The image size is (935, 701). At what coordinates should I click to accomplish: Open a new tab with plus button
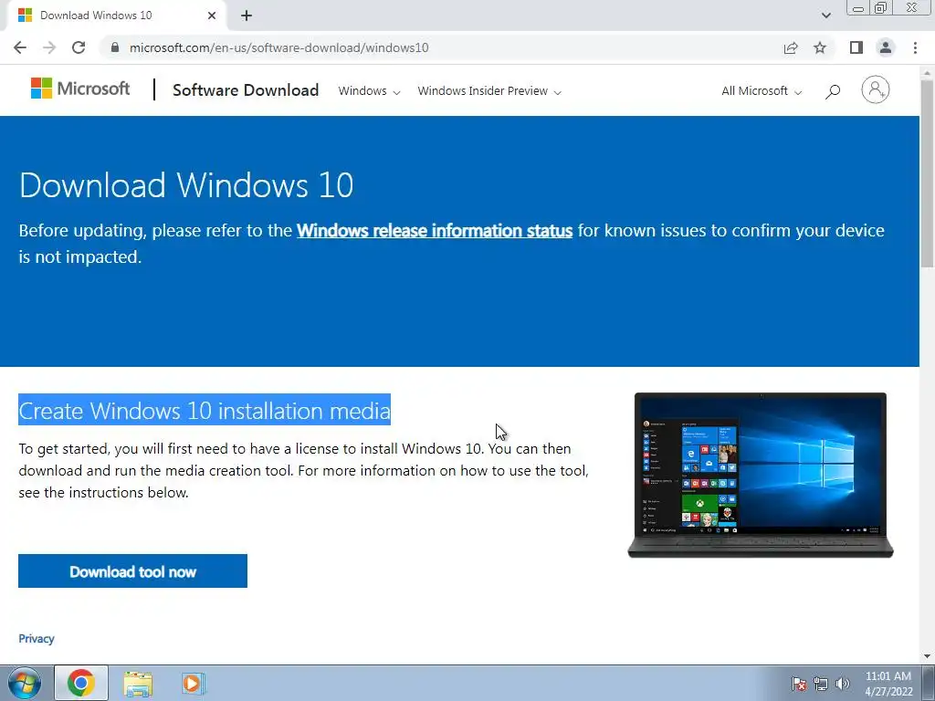[247, 16]
